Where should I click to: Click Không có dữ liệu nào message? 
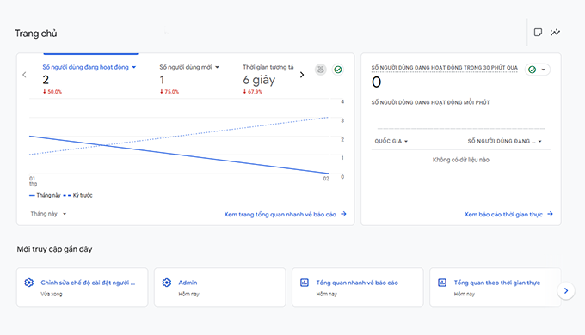coord(461,160)
